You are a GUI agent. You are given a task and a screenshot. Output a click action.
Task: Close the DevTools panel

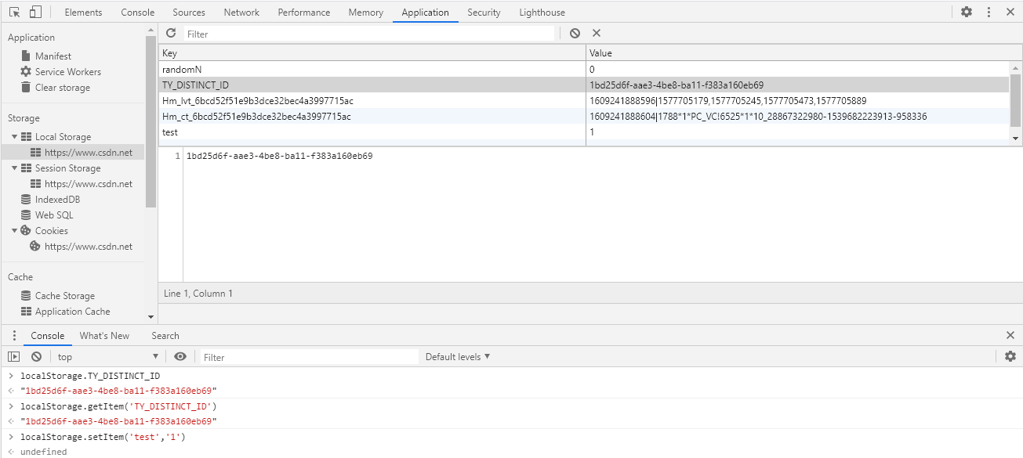[1010, 12]
